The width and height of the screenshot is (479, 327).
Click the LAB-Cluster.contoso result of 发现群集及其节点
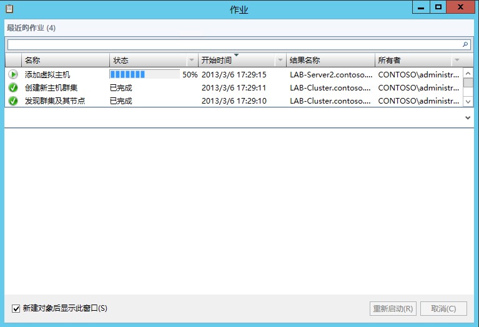tap(330, 101)
